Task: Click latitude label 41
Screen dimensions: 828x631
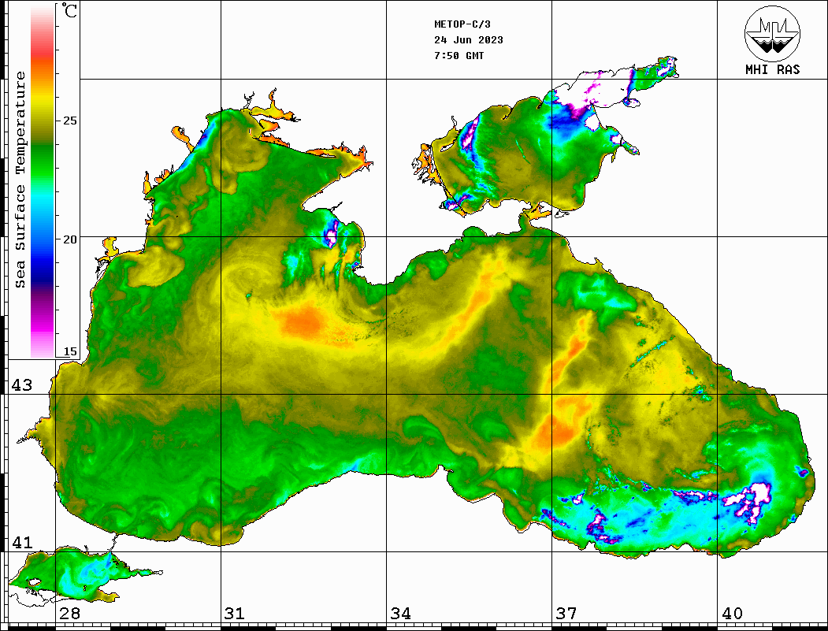Action: (x=22, y=543)
